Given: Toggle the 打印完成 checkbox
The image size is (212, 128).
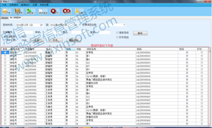Looking at the screenshot, I should point(117,37).
